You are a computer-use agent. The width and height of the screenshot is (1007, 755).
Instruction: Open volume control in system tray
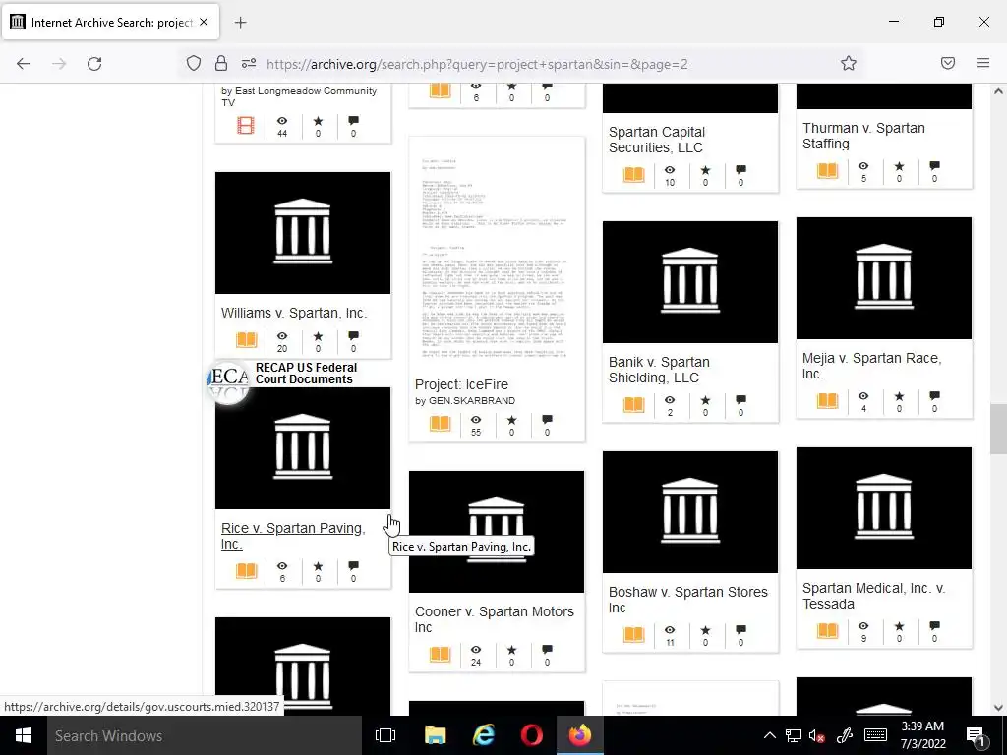(x=817, y=735)
